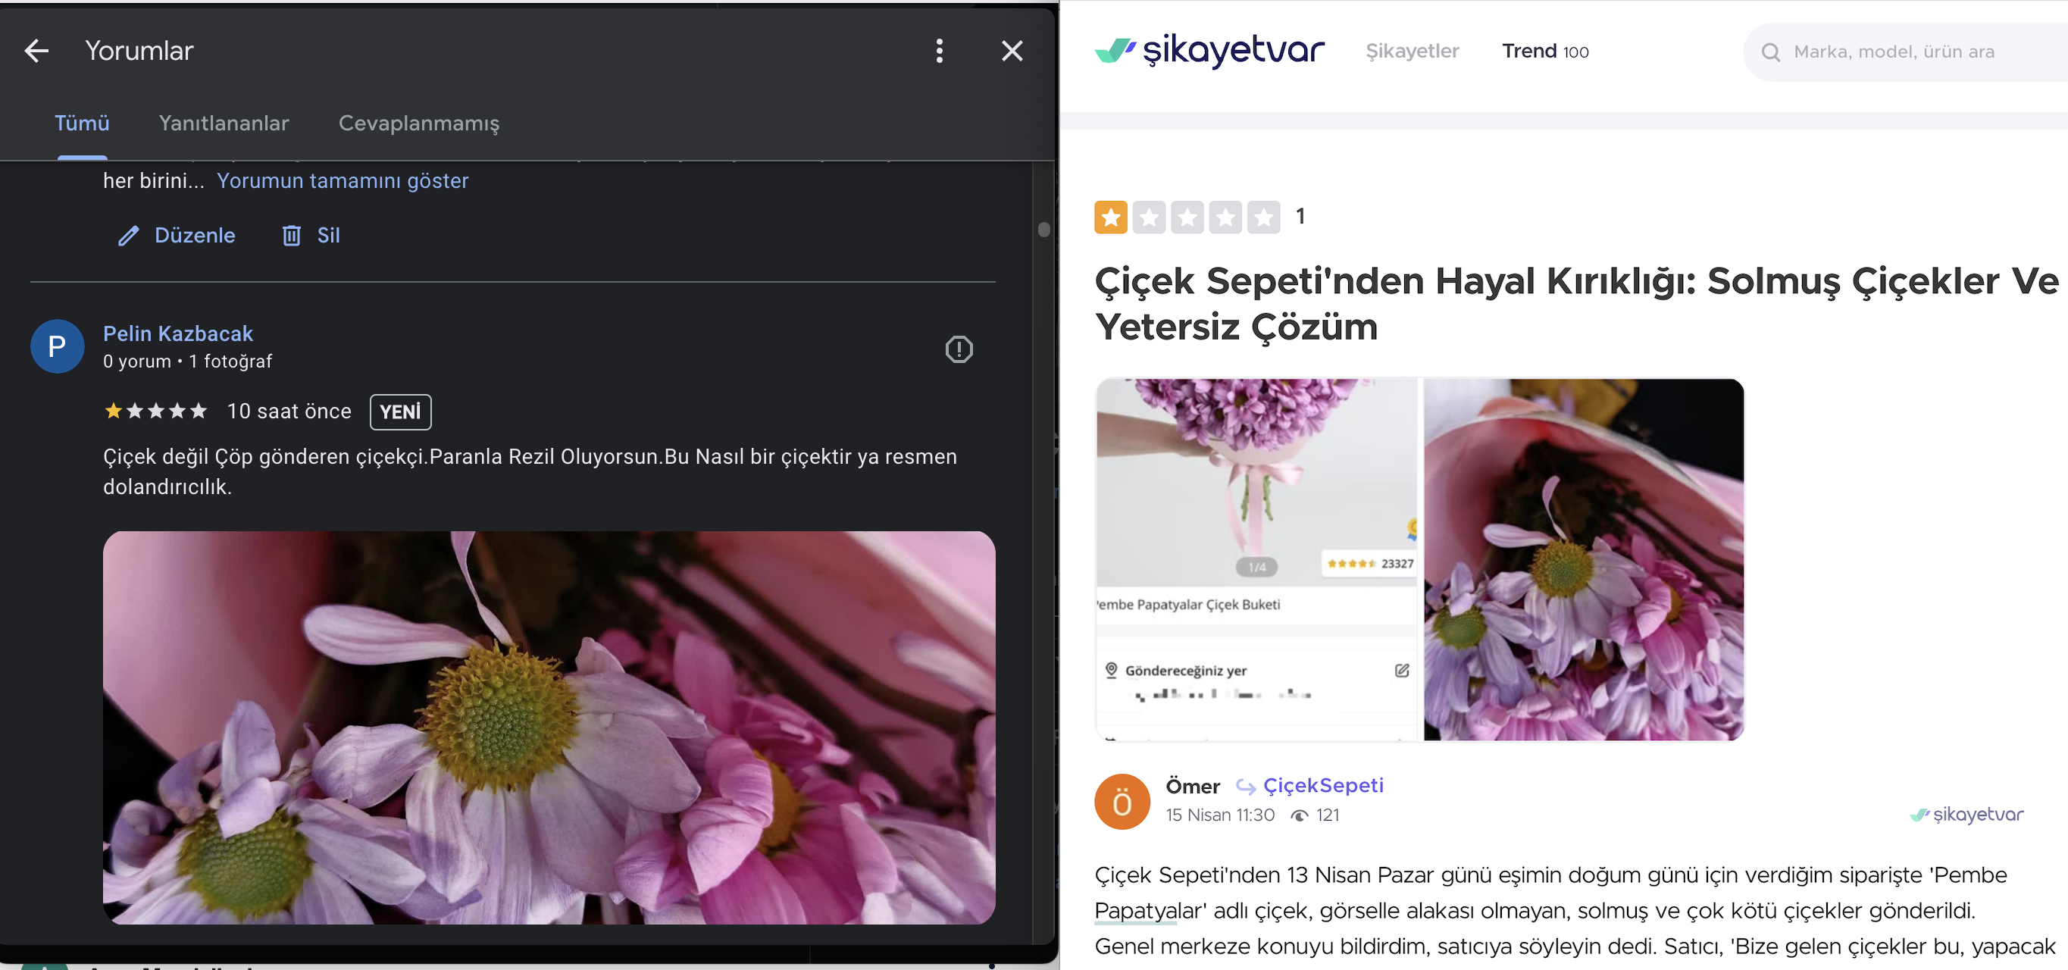Expand review with Yorumun tamamını göster

coord(342,180)
